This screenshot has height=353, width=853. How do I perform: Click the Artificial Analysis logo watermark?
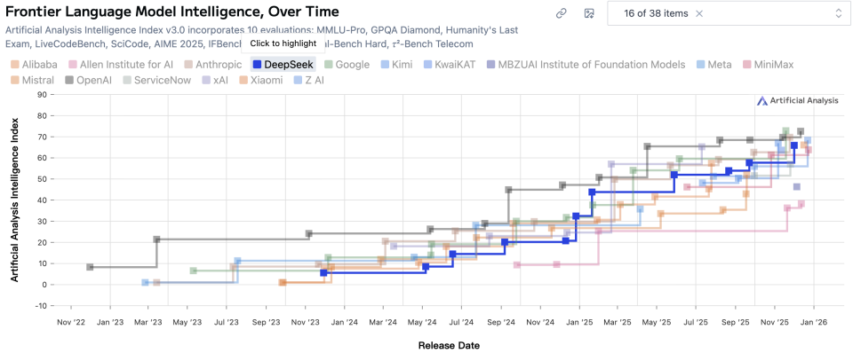point(798,100)
